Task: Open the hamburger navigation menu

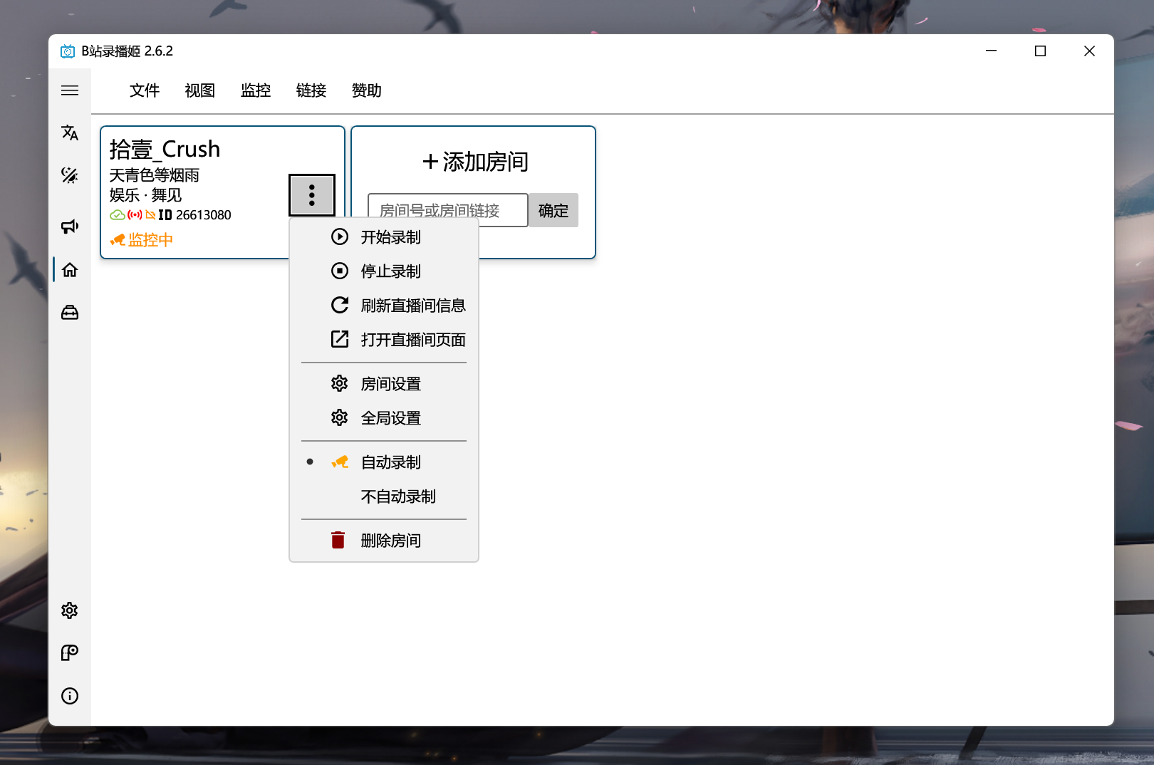Action: click(x=70, y=90)
